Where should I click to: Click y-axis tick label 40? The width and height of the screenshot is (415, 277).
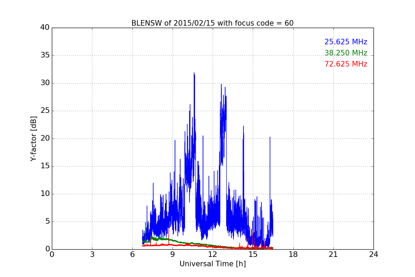tap(45, 28)
